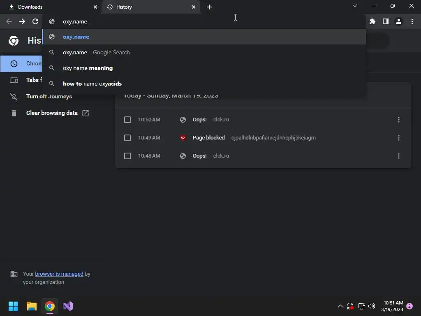
Task: Select 'oxy name meaning' suggestion
Action: tap(204, 68)
